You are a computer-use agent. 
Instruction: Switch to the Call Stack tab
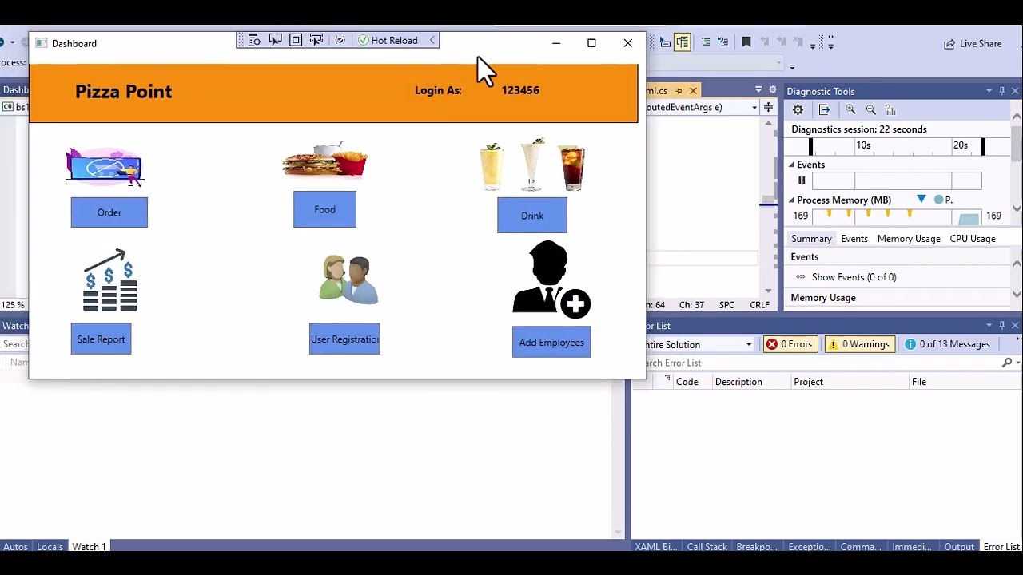click(707, 547)
